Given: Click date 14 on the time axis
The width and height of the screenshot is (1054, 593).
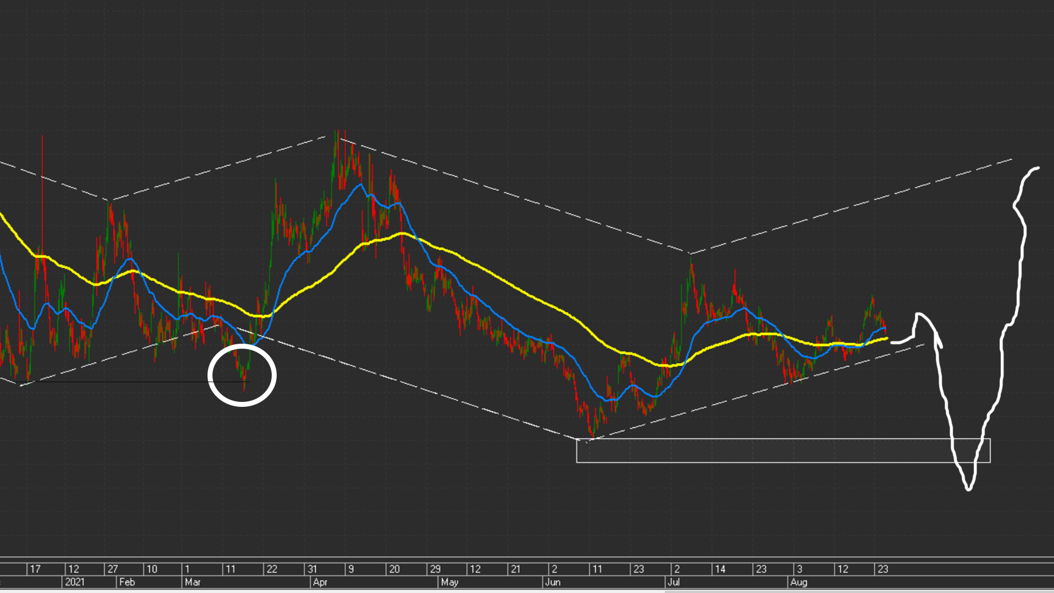Looking at the screenshot, I should tap(720, 569).
